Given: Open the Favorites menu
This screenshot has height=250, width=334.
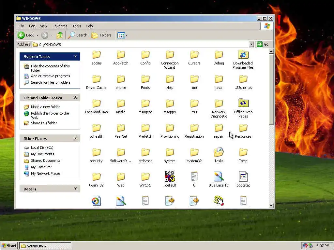Looking at the screenshot, I should (60, 26).
